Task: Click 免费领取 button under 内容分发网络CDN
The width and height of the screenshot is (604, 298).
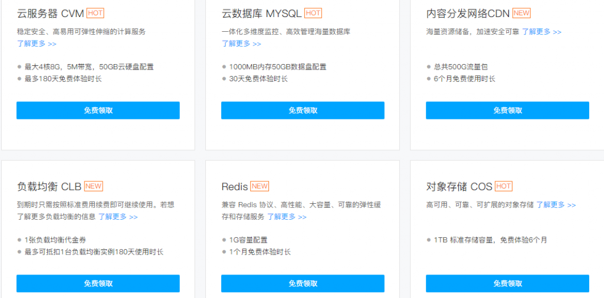Action: (507, 110)
